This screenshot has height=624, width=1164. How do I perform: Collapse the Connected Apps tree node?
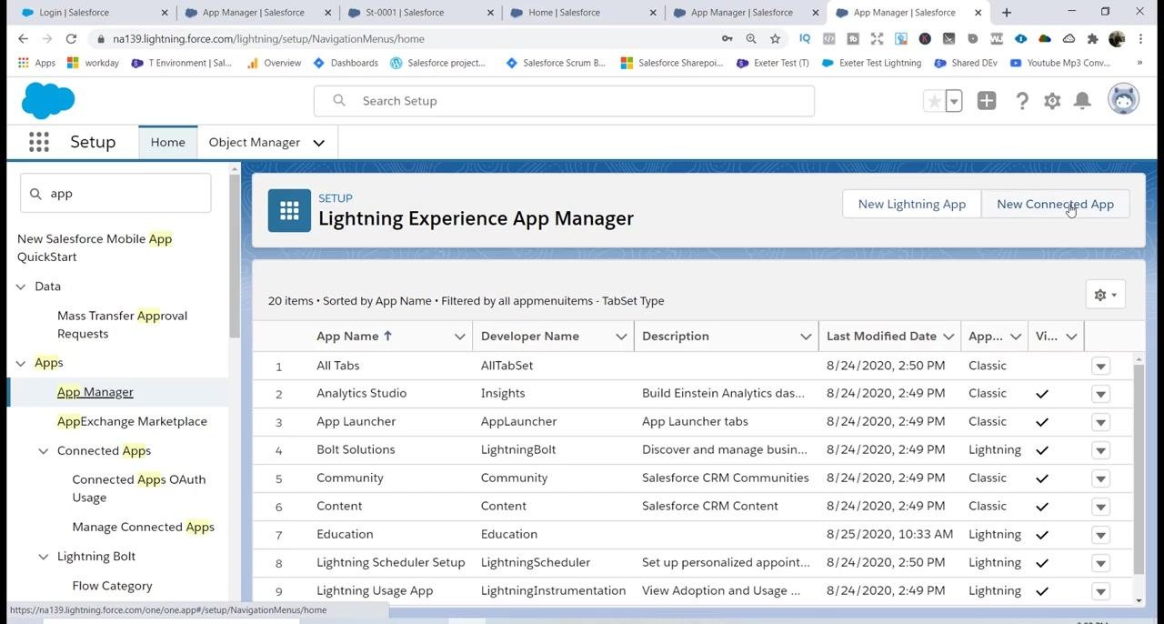tap(43, 451)
